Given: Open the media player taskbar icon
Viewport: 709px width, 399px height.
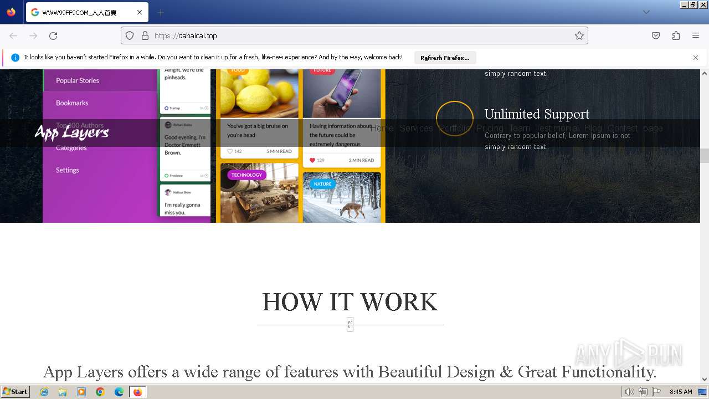Looking at the screenshot, I should point(81,392).
